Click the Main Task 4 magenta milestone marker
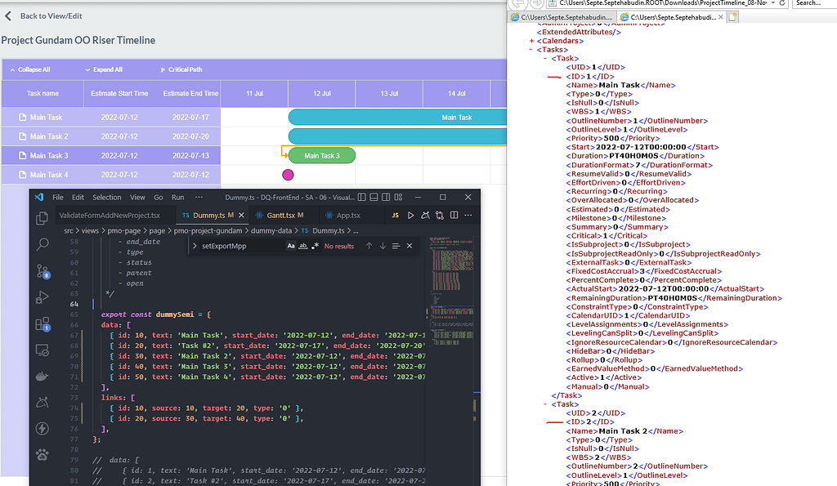Screen dimensions: 837x486 pos(288,175)
